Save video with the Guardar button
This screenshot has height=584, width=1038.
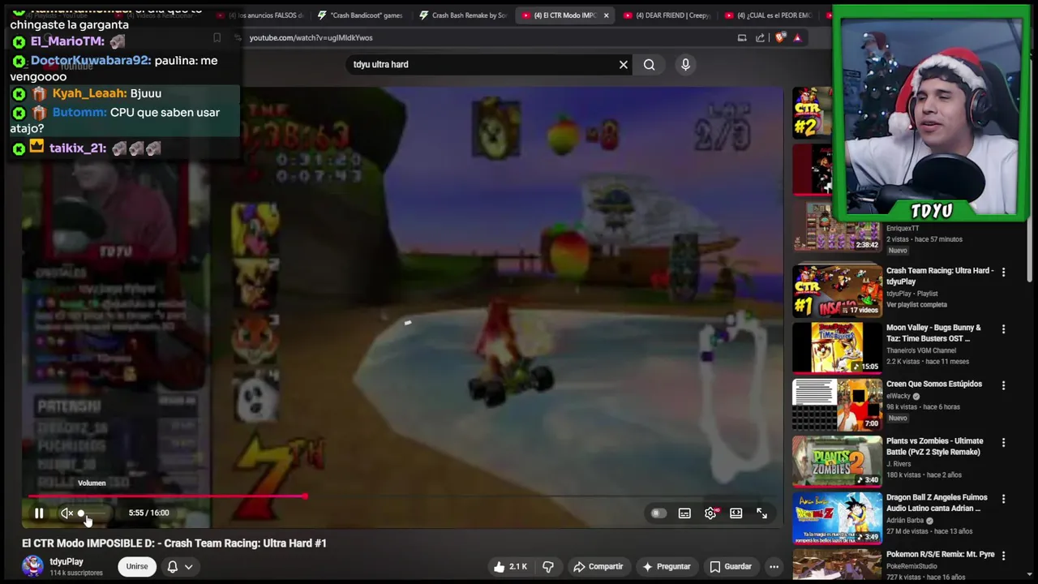click(730, 566)
